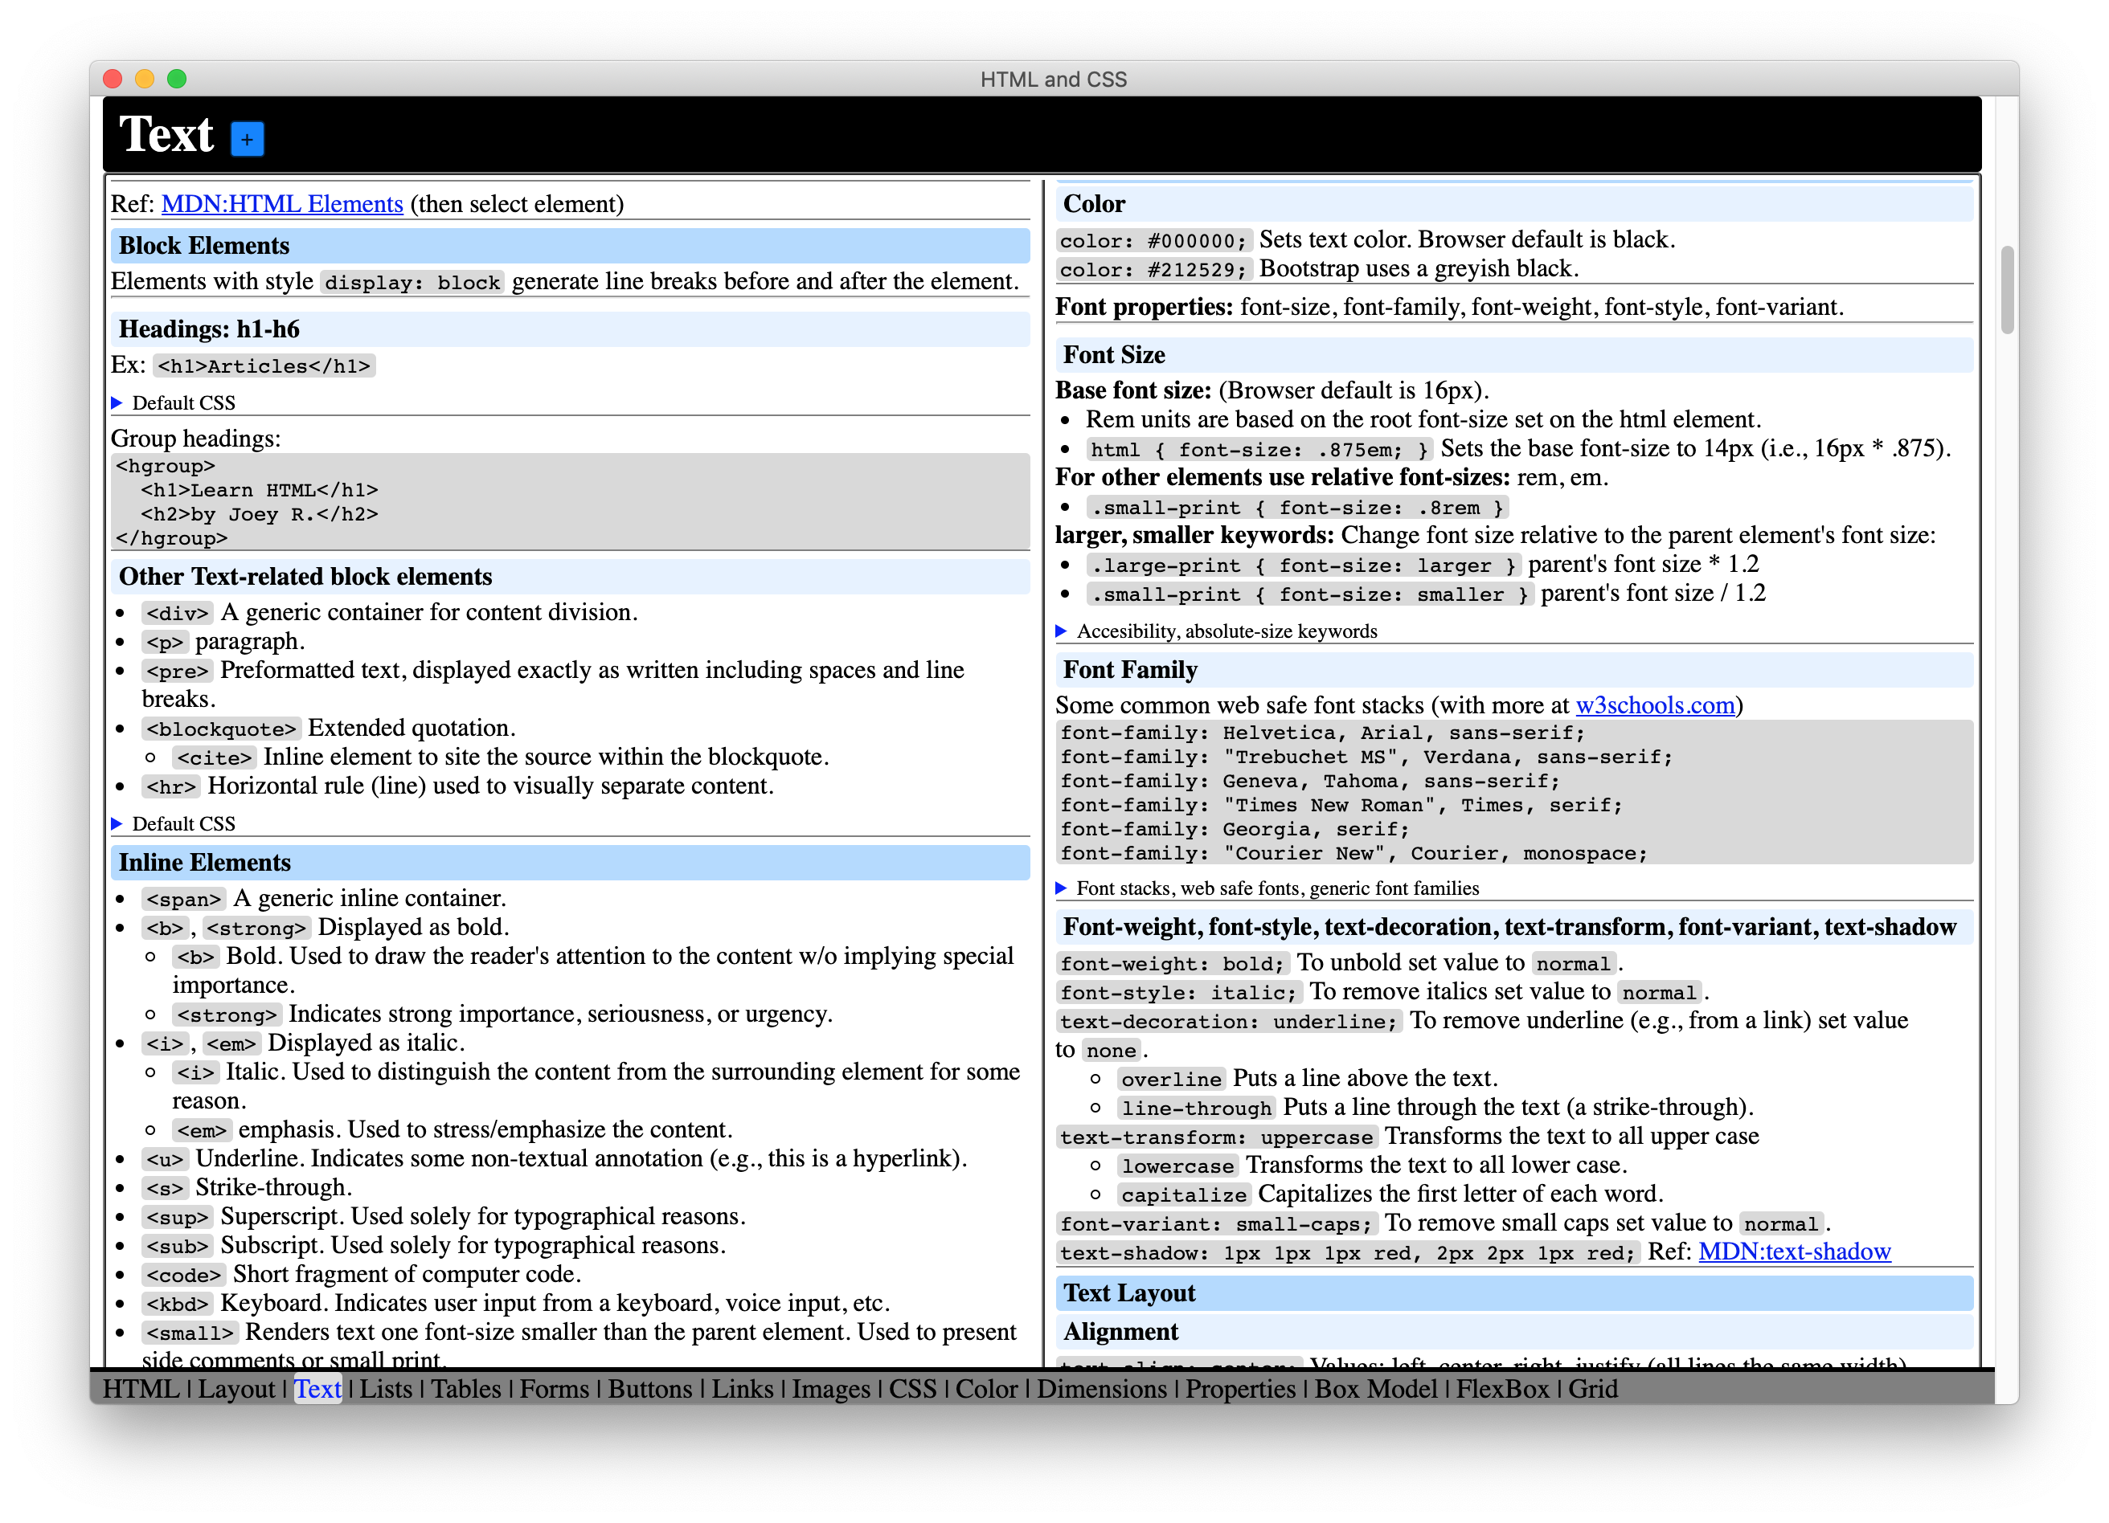The width and height of the screenshot is (2109, 1523).
Task: Click the .small-print font-size .8rem snippet
Action: click(x=1297, y=508)
